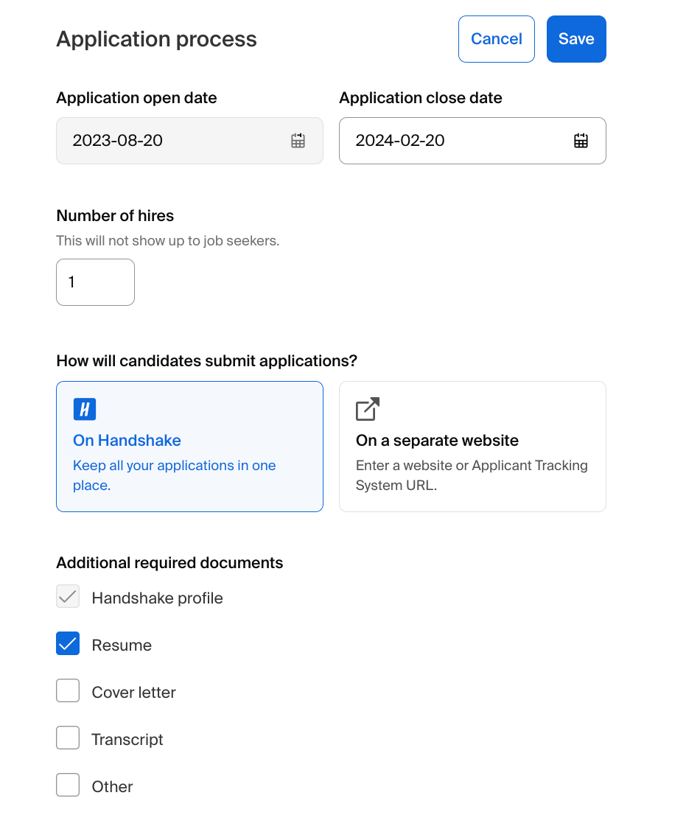Open calendar icon for application close date
The image size is (700, 815).
coord(581,141)
